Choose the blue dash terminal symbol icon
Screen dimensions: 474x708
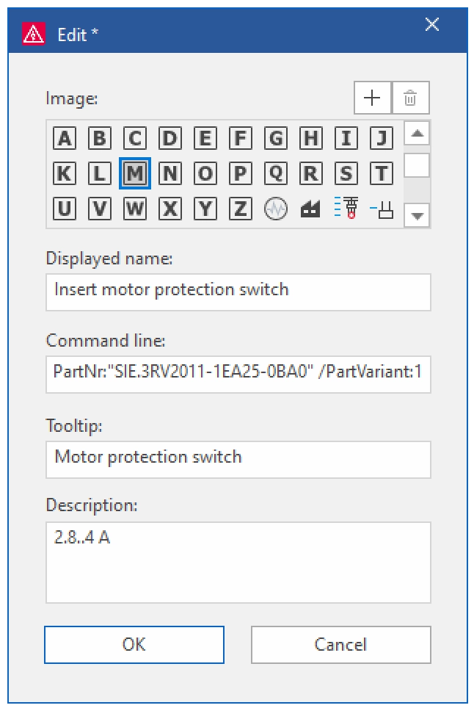pos(382,209)
